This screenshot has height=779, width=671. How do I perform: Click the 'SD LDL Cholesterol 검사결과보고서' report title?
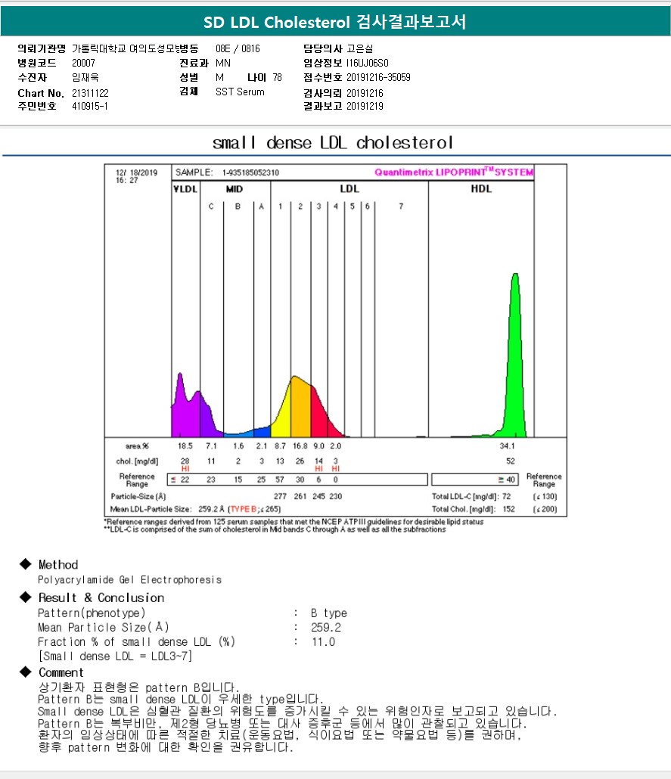pyautogui.click(x=334, y=22)
